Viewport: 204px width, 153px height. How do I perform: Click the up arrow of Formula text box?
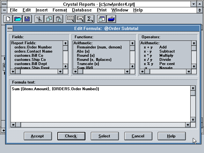[193, 88]
